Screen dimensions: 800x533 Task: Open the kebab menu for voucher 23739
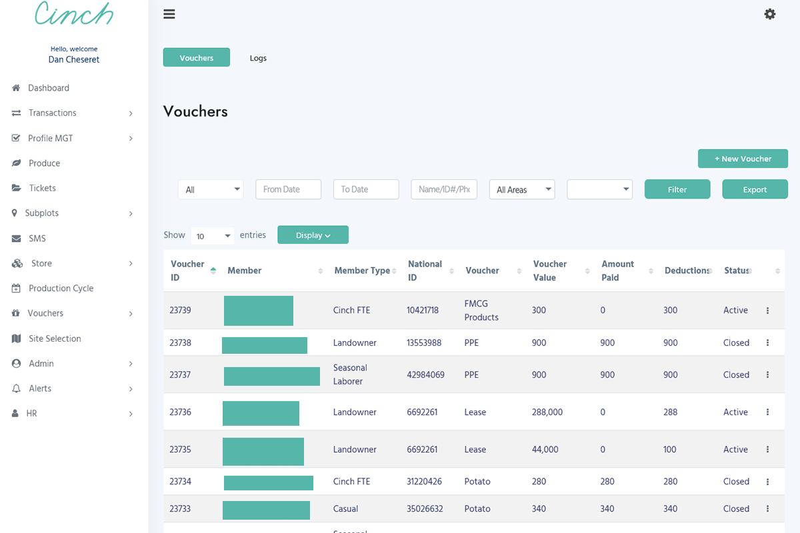[x=767, y=310]
